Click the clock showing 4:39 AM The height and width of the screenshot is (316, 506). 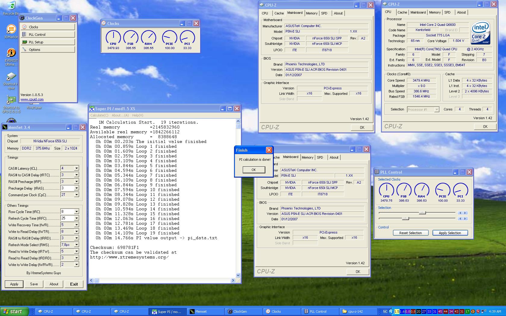tap(495, 311)
